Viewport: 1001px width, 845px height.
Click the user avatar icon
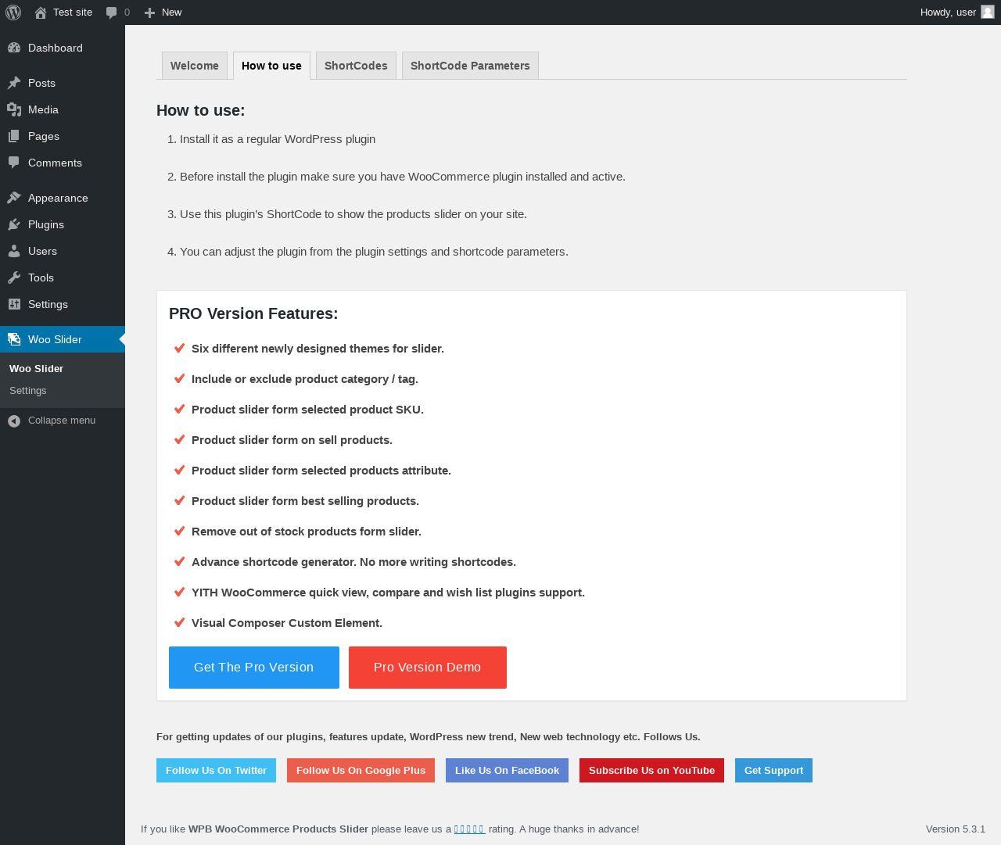tap(988, 12)
